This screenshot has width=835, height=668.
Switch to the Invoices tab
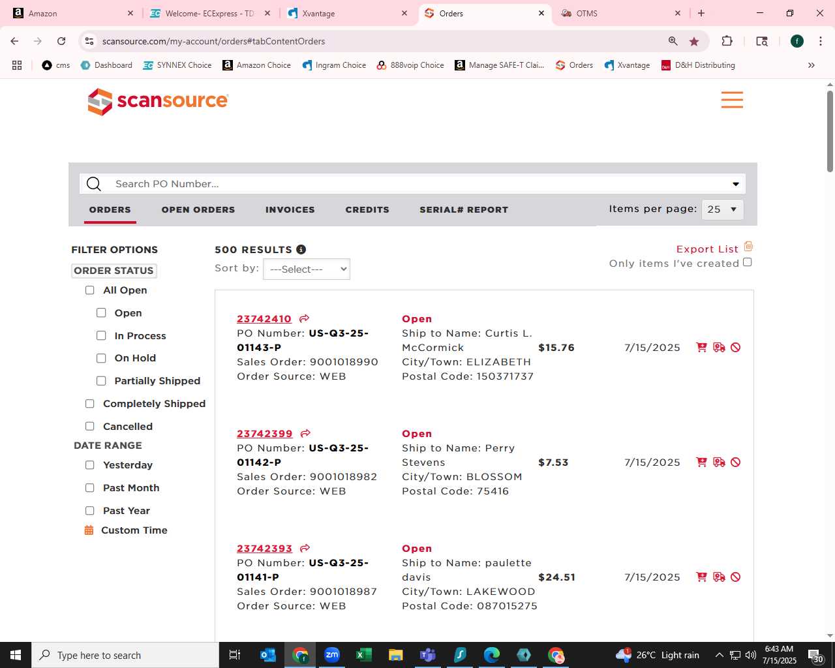[x=290, y=209]
